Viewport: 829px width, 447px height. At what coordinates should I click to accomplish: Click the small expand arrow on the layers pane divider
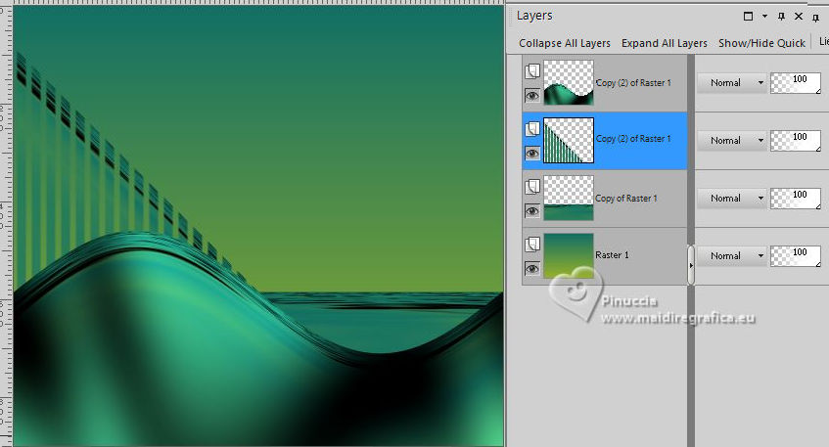pos(690,265)
